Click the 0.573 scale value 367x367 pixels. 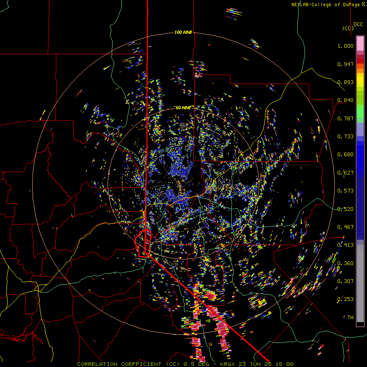(x=345, y=191)
